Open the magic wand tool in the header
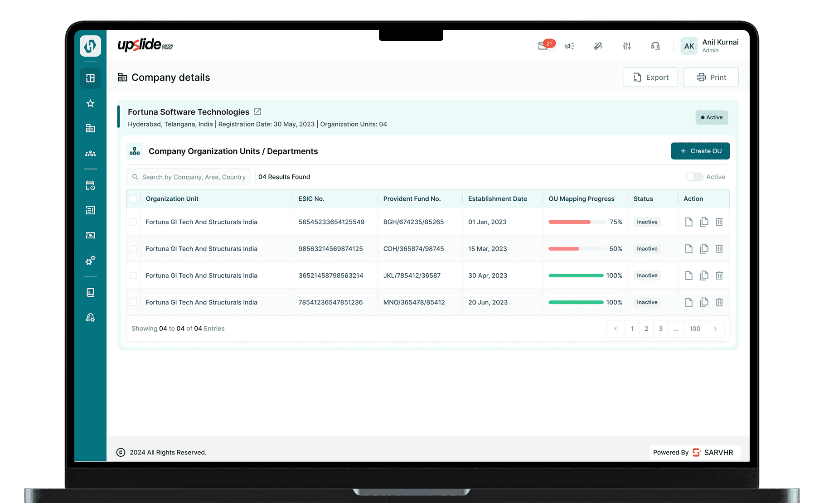The height and width of the screenshot is (503, 824). coord(598,46)
